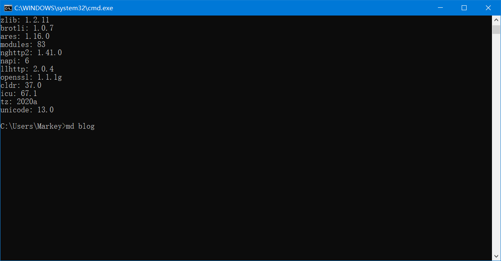Image resolution: width=501 pixels, height=261 pixels.
Task: Click the icu: 67.1 line
Action: [x=19, y=94]
